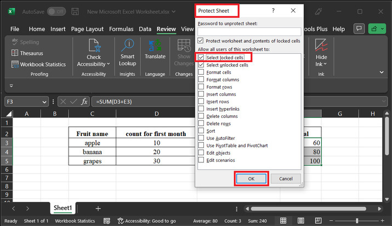Open the Help tab
The image size is (392, 226).
pos(338,29)
